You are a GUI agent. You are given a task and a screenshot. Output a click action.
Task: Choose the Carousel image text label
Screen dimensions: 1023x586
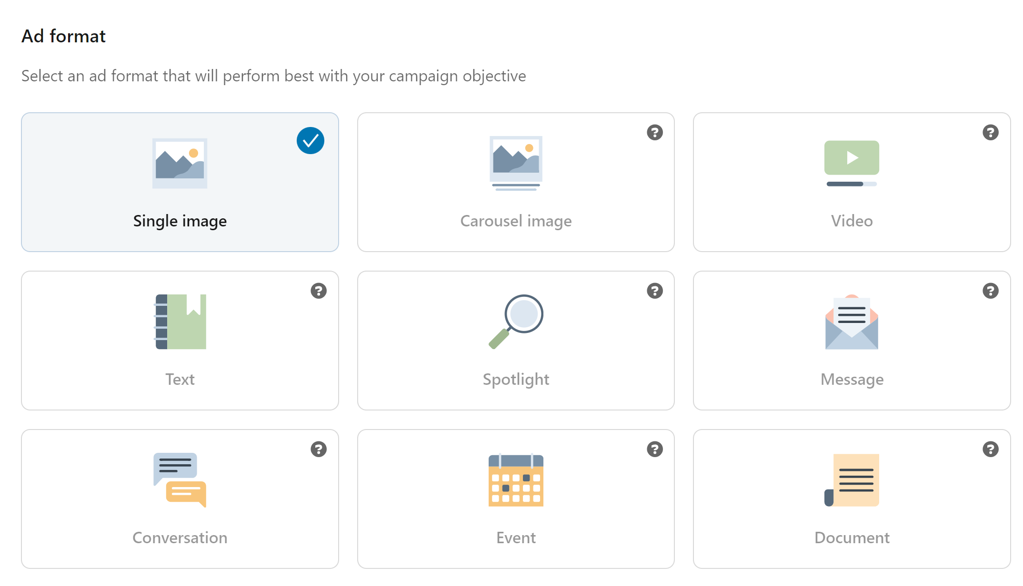tap(516, 221)
